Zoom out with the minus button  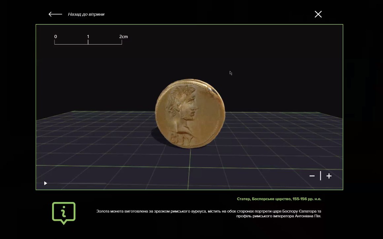point(312,176)
